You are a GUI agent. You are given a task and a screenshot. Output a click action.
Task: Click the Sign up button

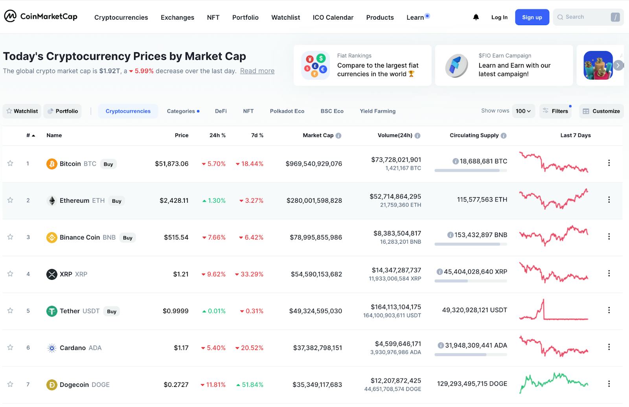(x=532, y=17)
